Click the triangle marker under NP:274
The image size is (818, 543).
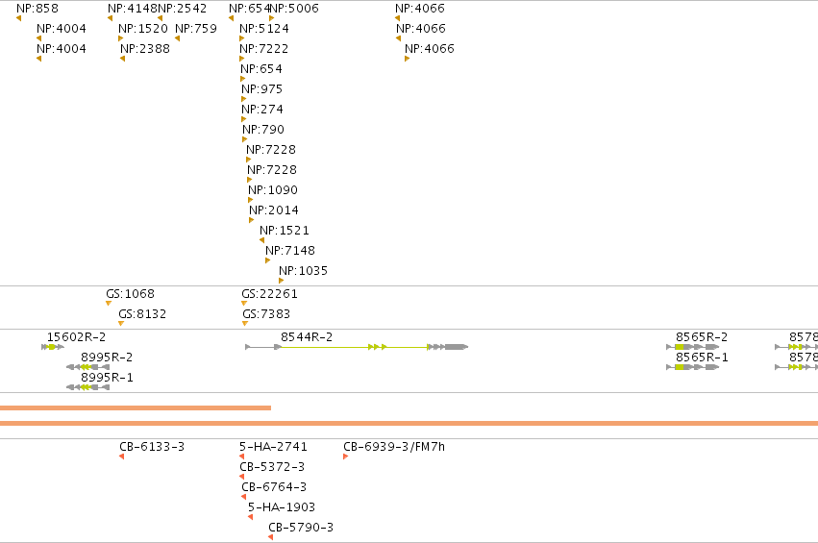[x=243, y=119]
